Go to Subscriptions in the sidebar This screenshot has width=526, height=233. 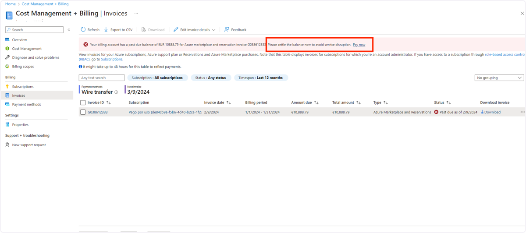[x=23, y=87]
